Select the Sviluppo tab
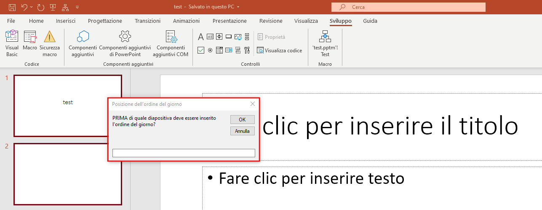Viewport: 542px width, 210px height. click(x=341, y=21)
